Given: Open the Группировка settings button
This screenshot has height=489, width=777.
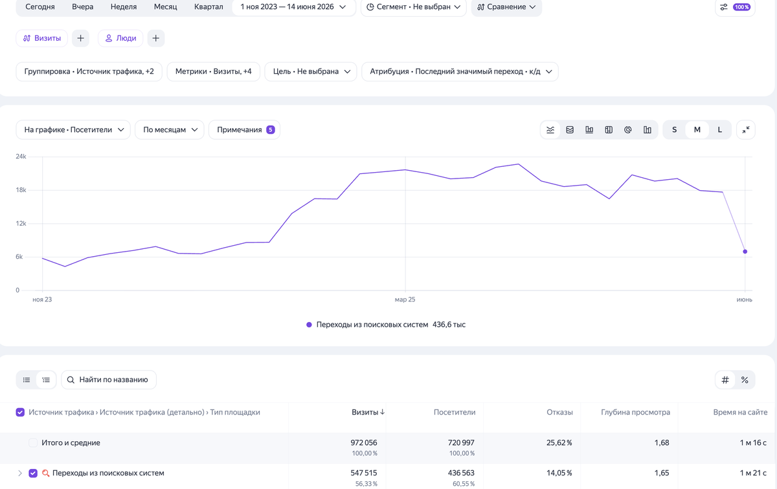Looking at the screenshot, I should tap(89, 72).
